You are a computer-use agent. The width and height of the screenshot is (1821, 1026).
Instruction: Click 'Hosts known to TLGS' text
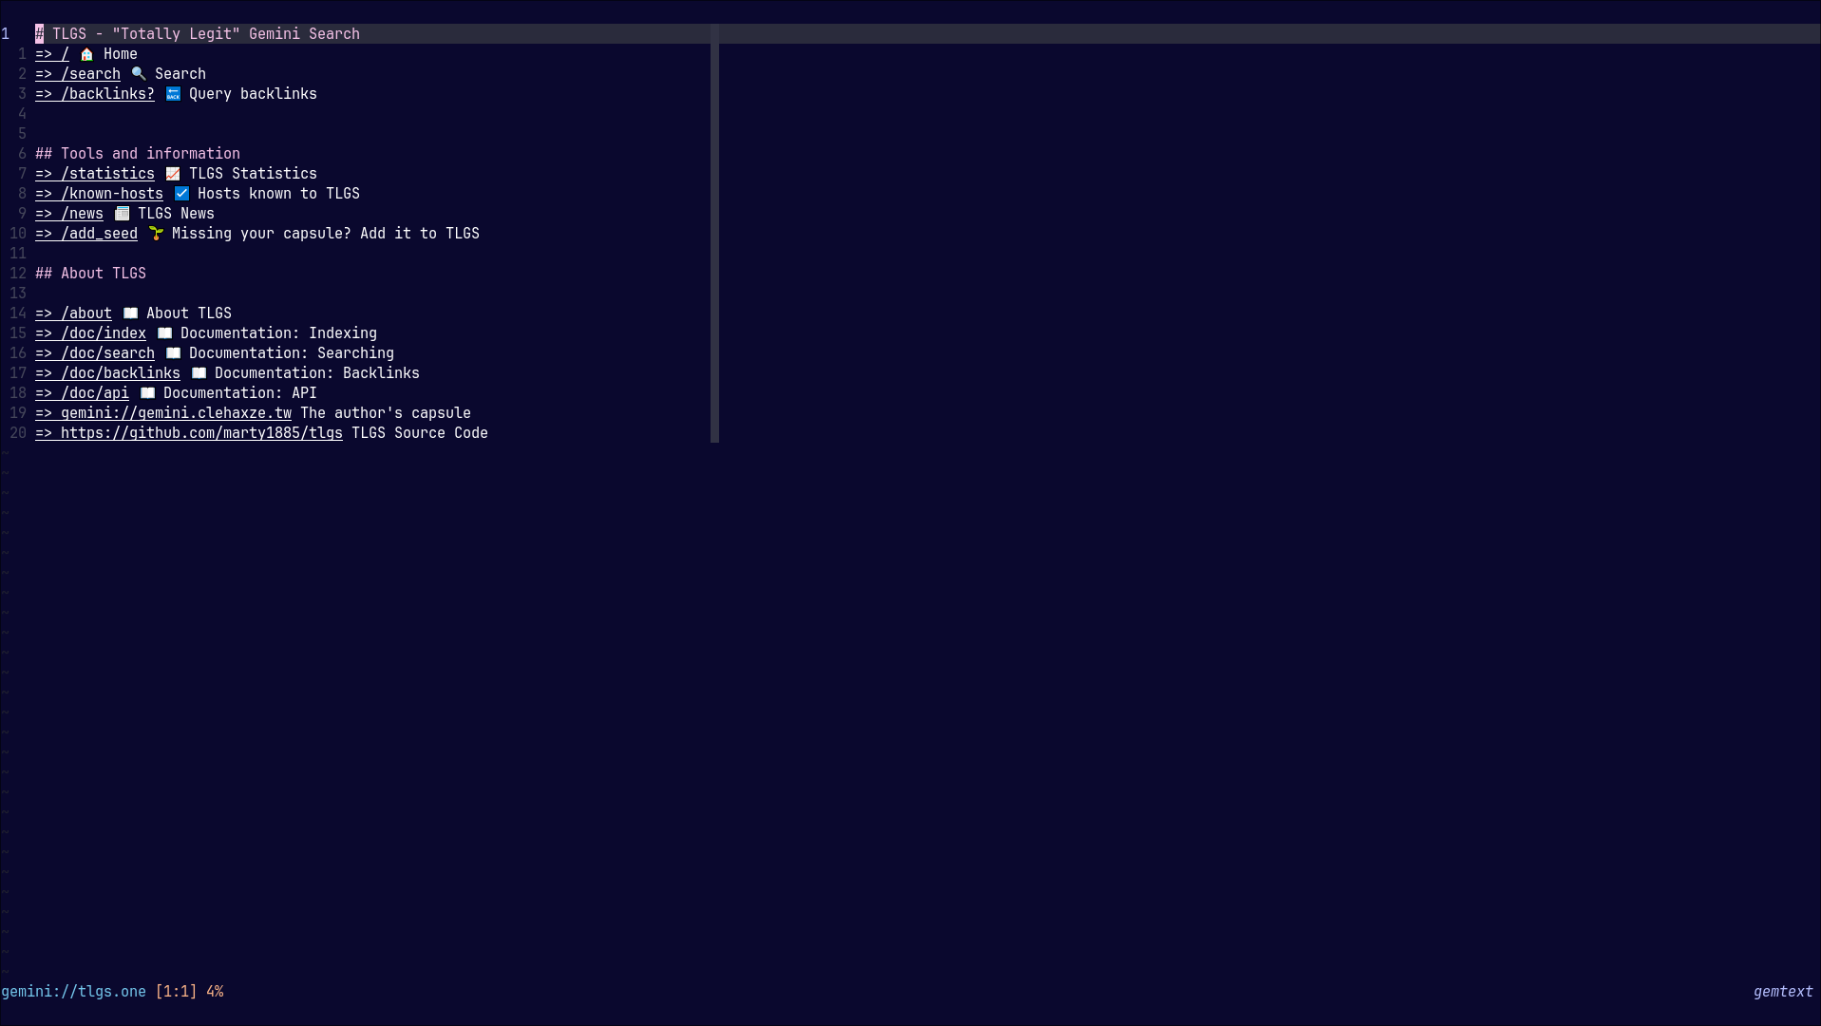(x=278, y=194)
